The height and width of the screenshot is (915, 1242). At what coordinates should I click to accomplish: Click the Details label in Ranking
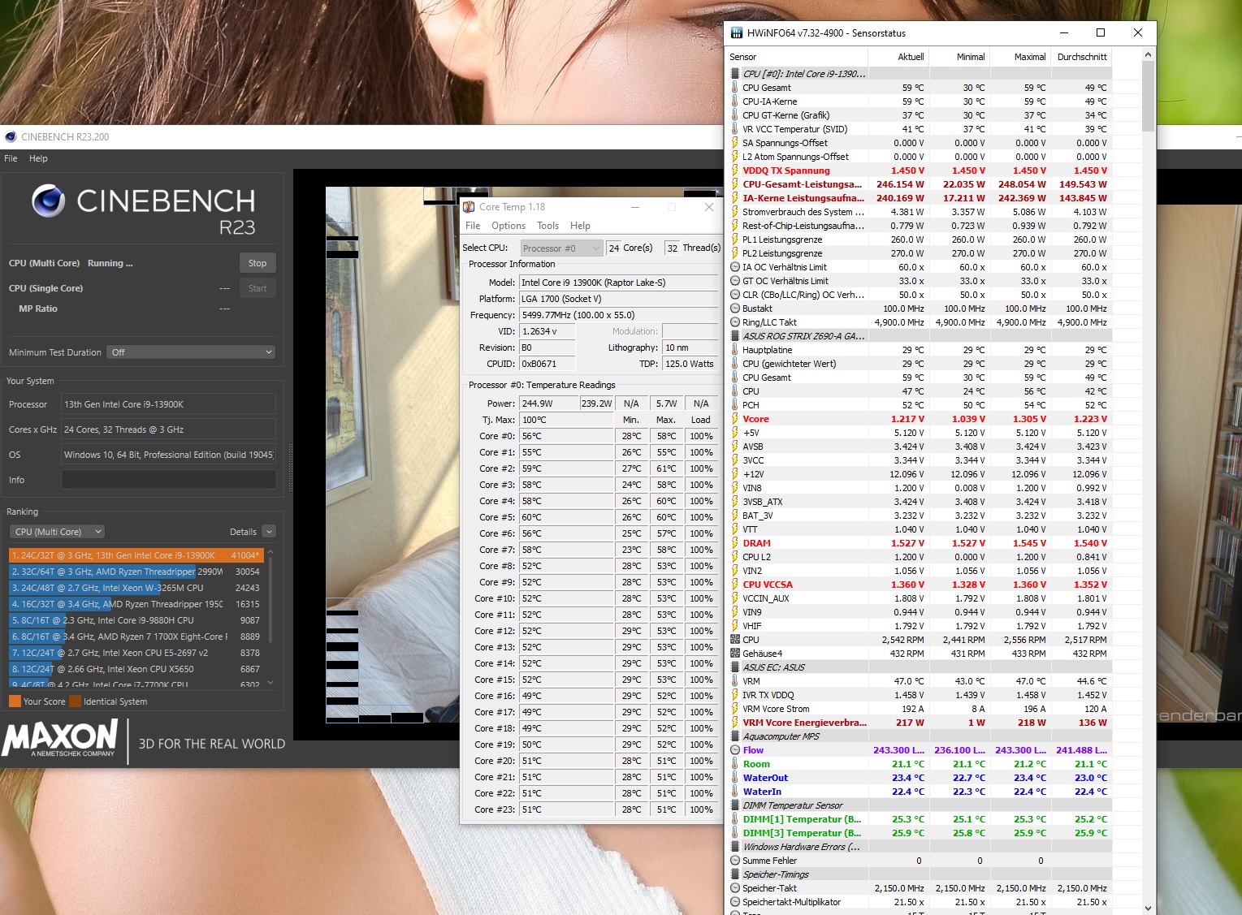[243, 532]
